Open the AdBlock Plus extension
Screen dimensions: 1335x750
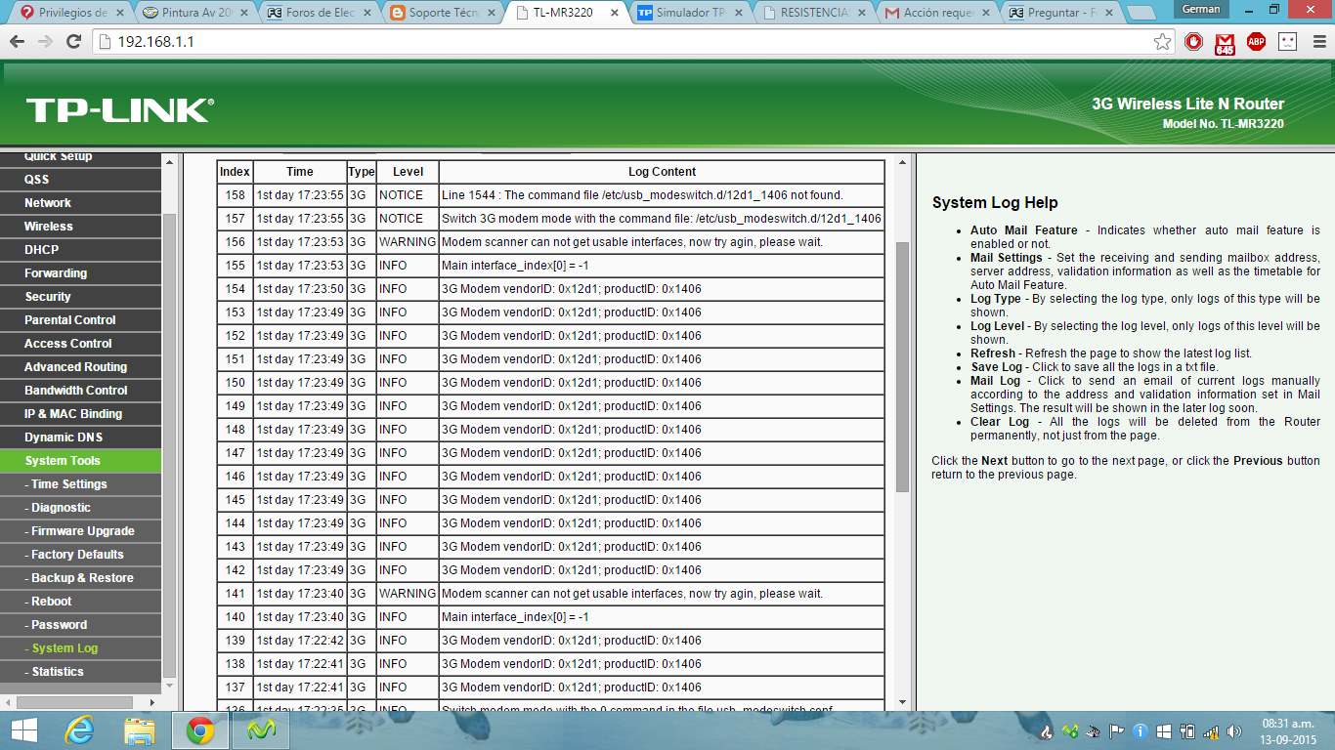click(x=1256, y=42)
